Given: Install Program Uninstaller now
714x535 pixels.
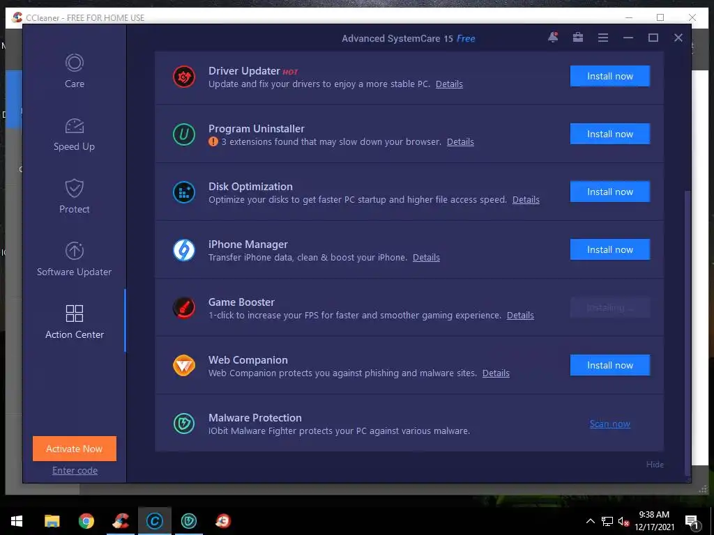Looking at the screenshot, I should coord(609,134).
